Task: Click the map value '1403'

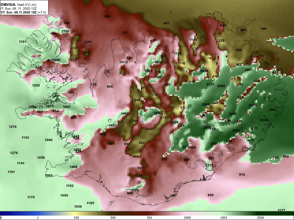Action: tap(125, 114)
